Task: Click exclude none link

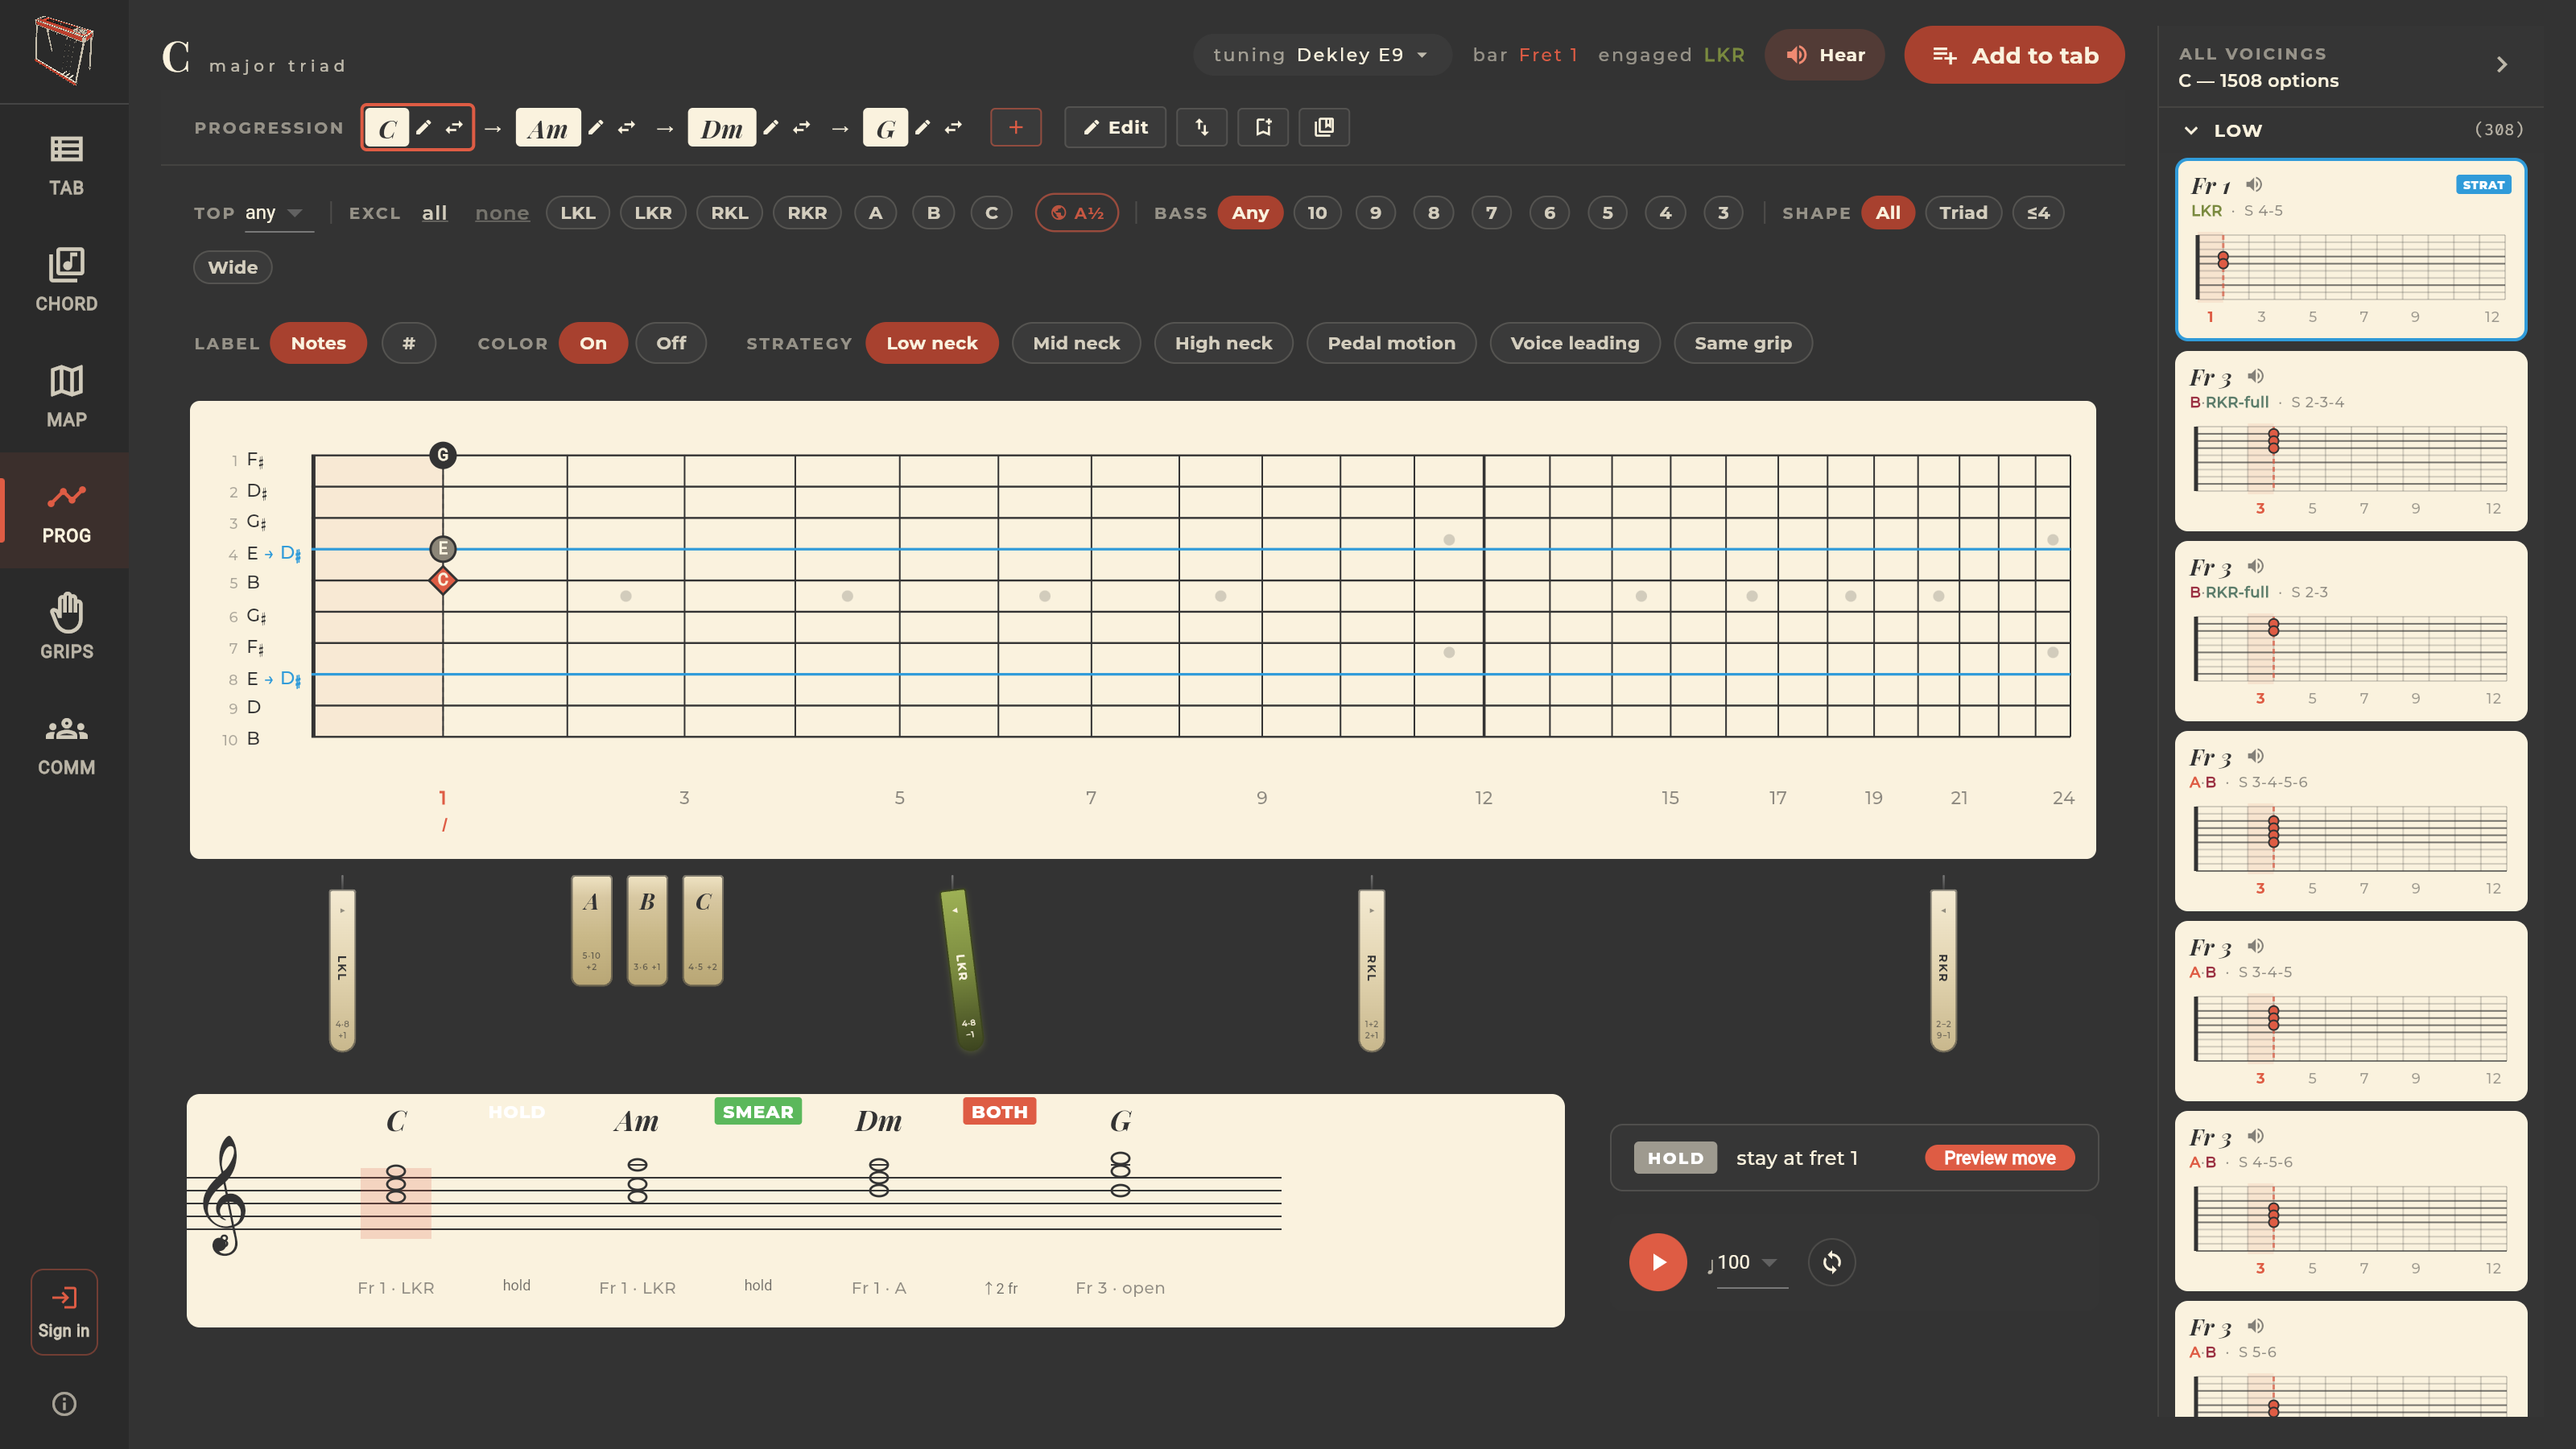Action: (x=502, y=213)
